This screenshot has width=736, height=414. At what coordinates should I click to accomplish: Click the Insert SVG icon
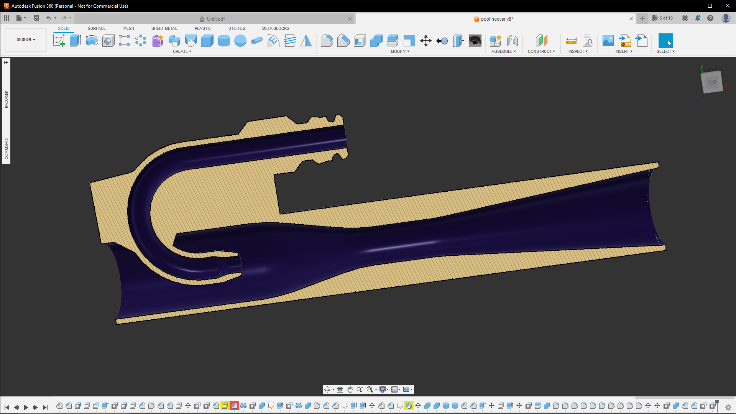point(625,41)
